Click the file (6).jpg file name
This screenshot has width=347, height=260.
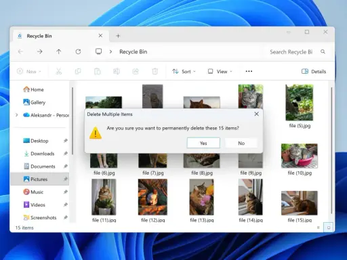point(104,173)
